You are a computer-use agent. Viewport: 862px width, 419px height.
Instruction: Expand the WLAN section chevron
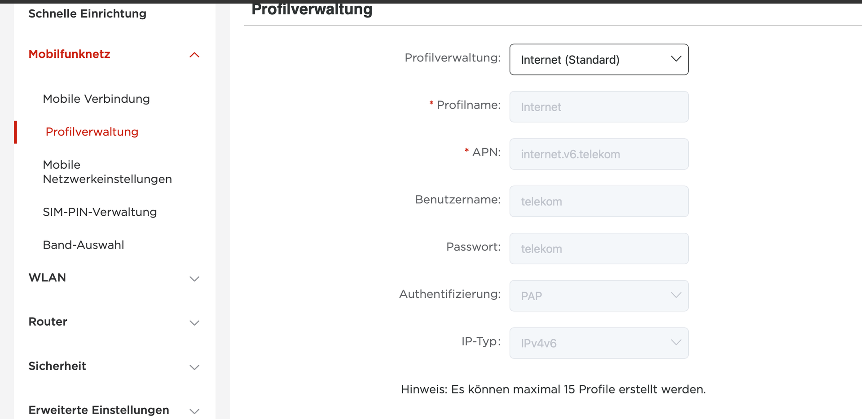click(194, 279)
